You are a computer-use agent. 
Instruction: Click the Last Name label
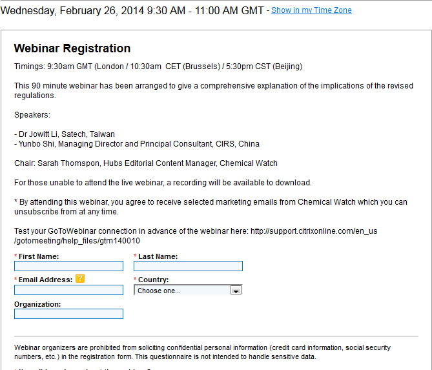tap(158, 256)
